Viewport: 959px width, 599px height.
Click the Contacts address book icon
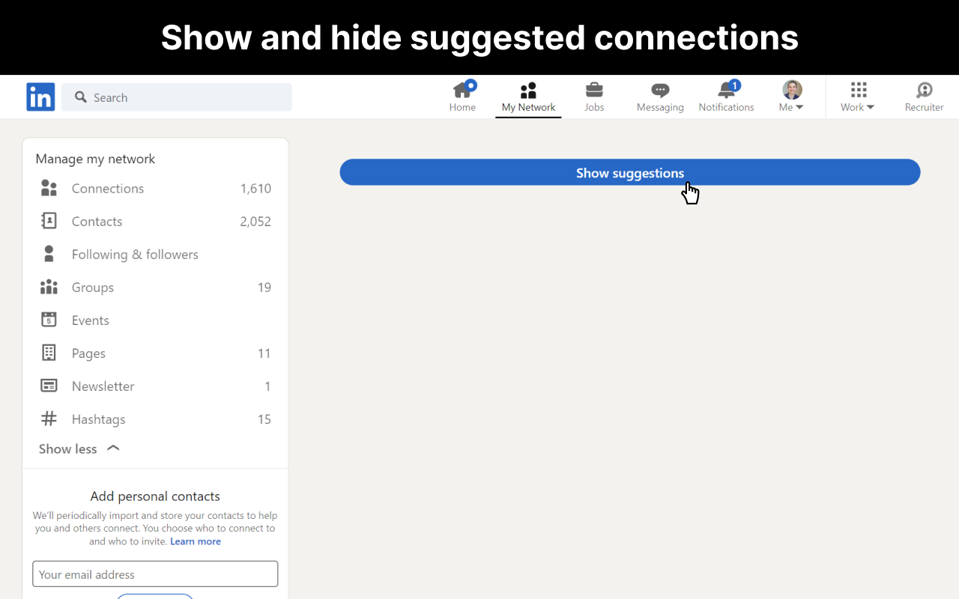coord(49,221)
